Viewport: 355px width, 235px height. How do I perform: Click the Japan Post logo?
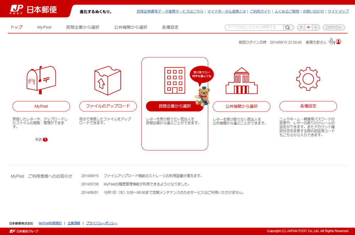click(33, 10)
